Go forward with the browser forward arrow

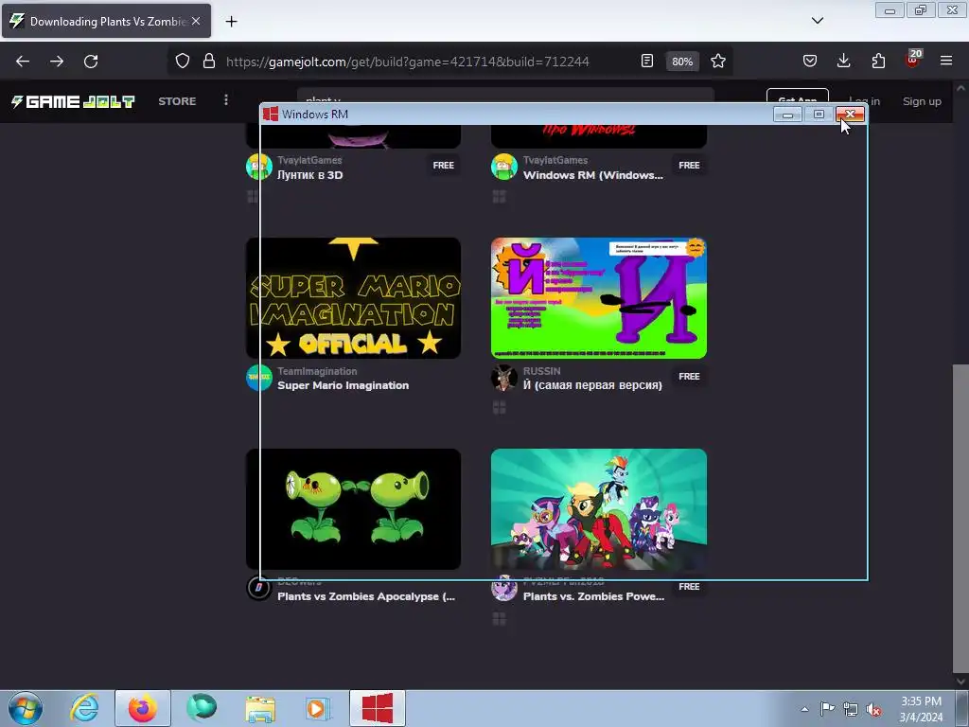pos(57,62)
